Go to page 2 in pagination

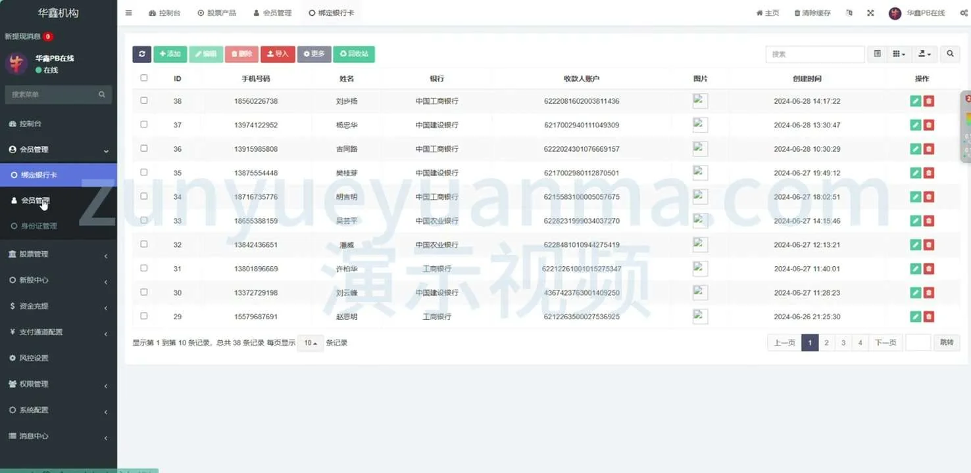tap(826, 343)
